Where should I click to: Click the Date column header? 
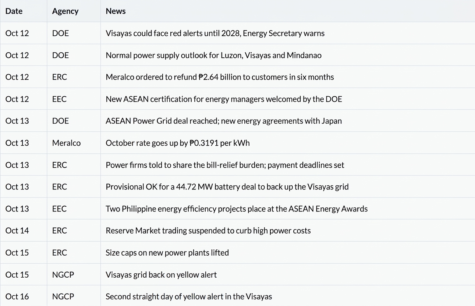click(14, 11)
